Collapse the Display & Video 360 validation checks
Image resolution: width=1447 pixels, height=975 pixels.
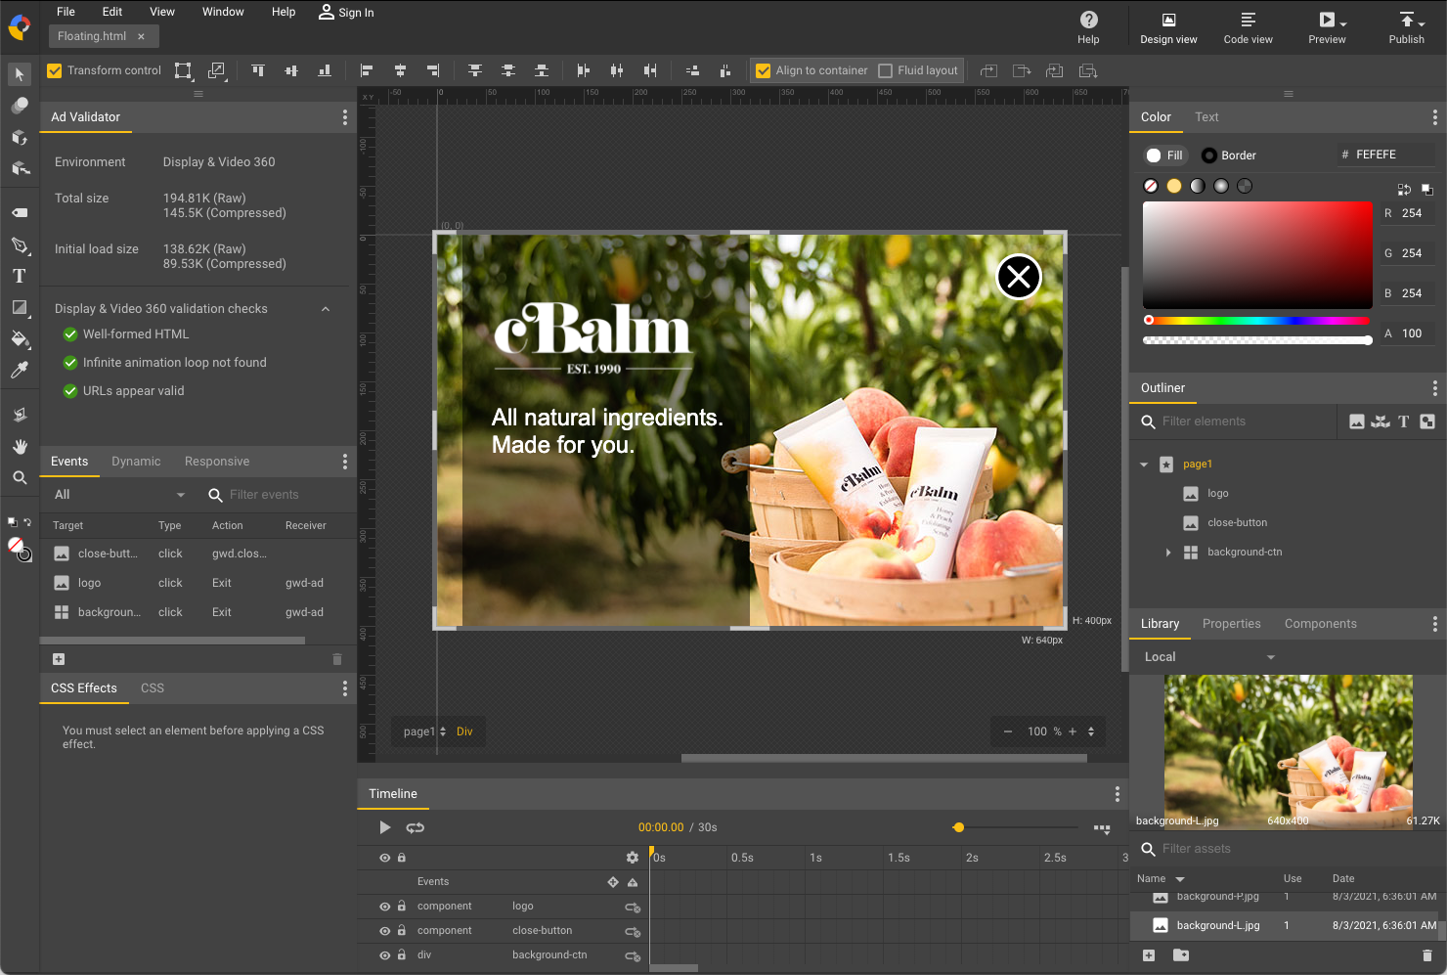[325, 308]
